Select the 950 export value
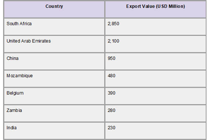 pyautogui.click(x=112, y=58)
